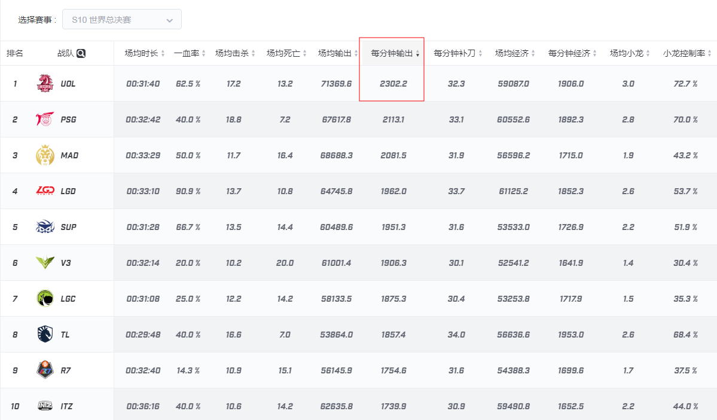
Task: Sort by 场均击杀 column
Action: point(234,54)
